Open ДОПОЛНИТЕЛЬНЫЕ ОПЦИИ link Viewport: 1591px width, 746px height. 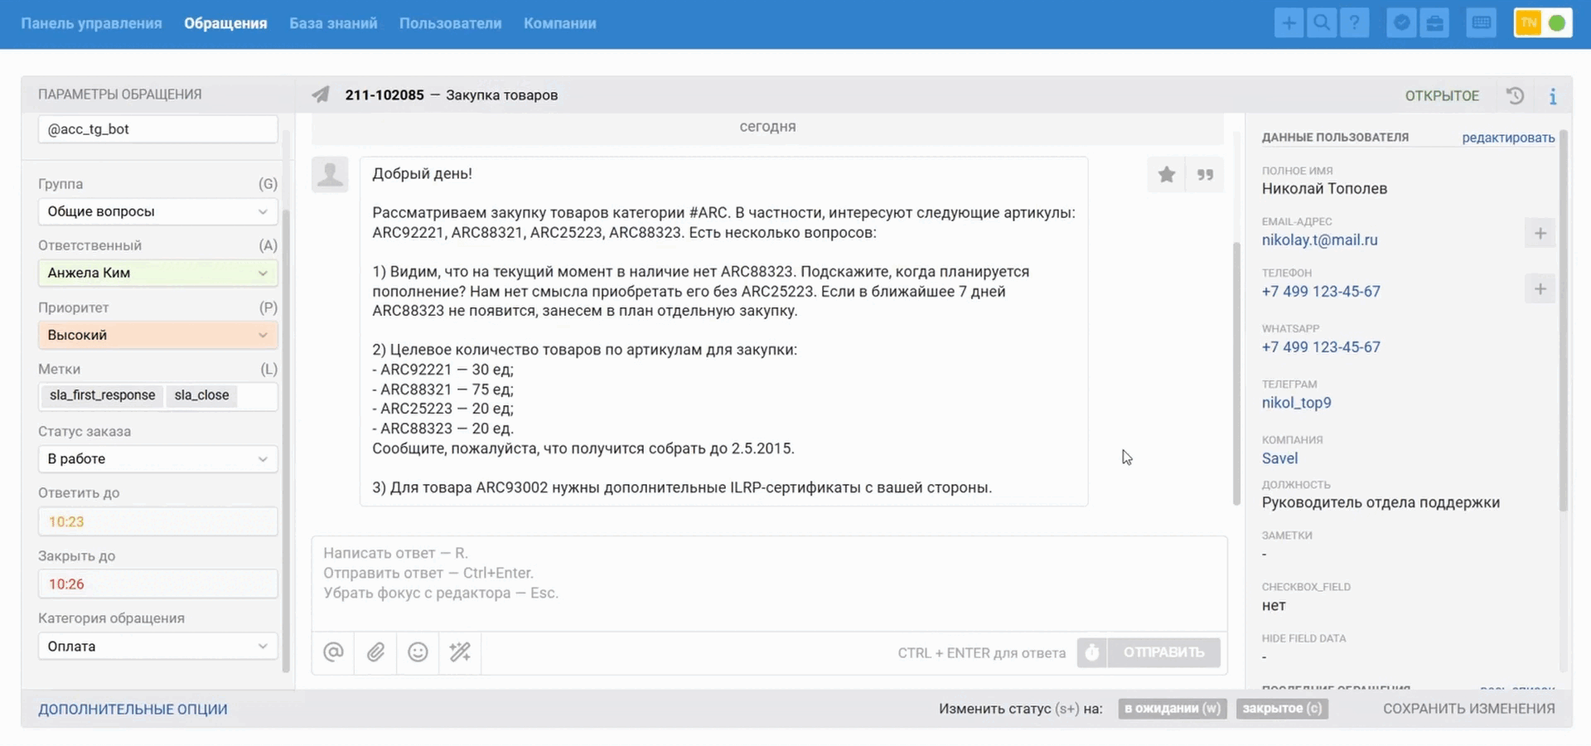click(x=133, y=710)
